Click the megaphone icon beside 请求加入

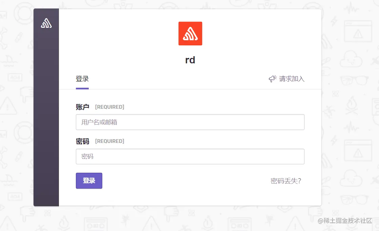(273, 79)
